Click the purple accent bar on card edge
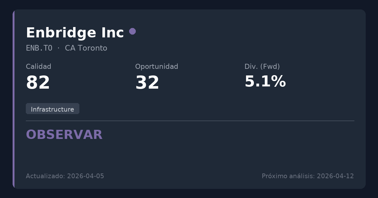Viewport: 378px width, 198px height. pyautogui.click(x=14, y=99)
